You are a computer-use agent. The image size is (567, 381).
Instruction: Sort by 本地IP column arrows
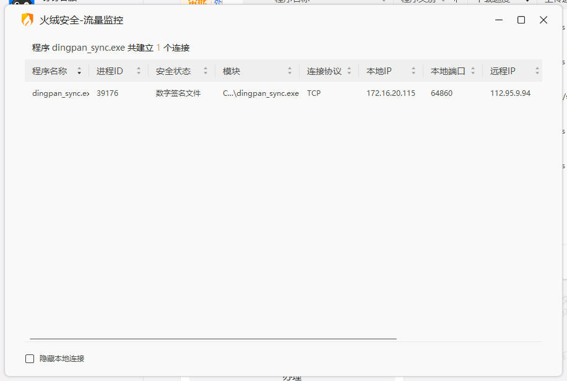413,71
